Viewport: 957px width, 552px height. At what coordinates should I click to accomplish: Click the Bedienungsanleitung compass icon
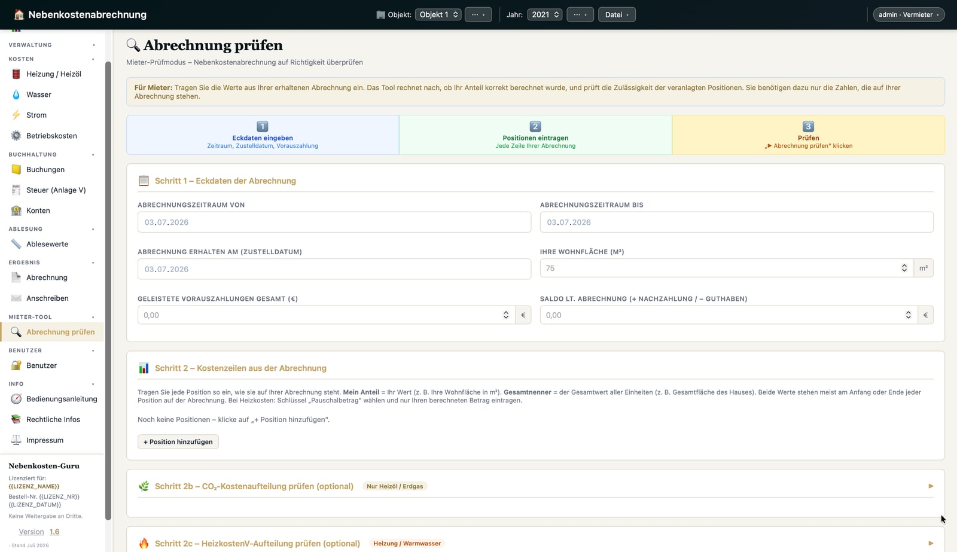[x=16, y=399]
